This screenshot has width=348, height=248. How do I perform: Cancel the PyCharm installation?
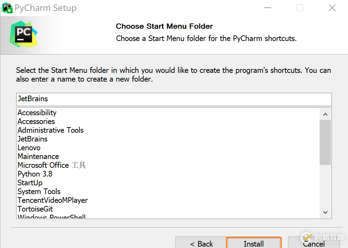pyautogui.click(x=313, y=243)
